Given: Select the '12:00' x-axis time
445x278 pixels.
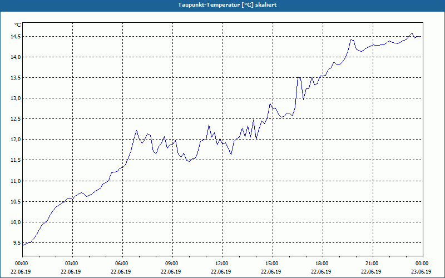Looking at the screenshot, I should (222, 264).
